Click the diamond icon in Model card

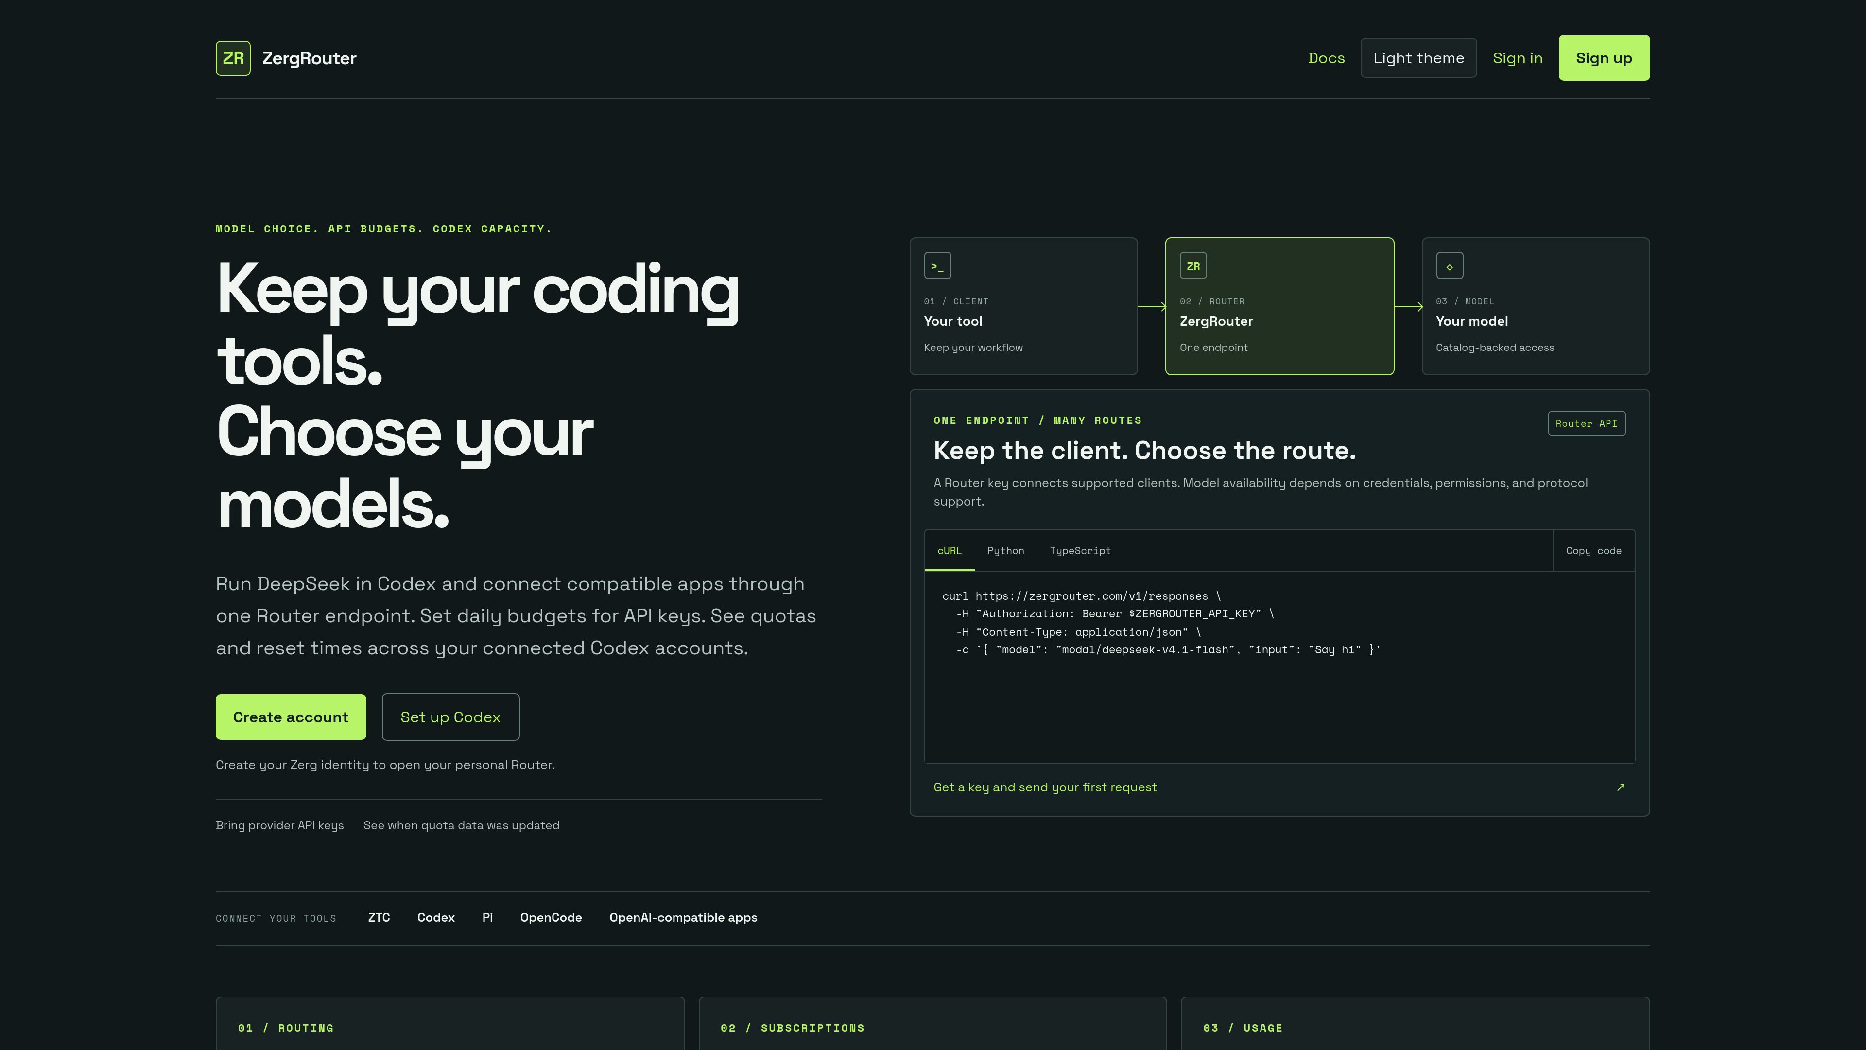pos(1450,265)
